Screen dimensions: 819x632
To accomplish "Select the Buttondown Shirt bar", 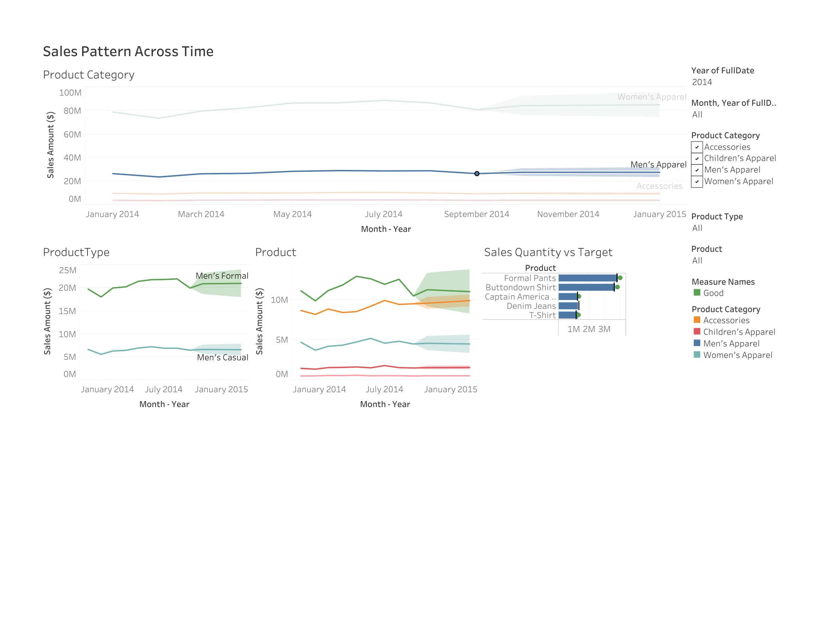I will (586, 287).
